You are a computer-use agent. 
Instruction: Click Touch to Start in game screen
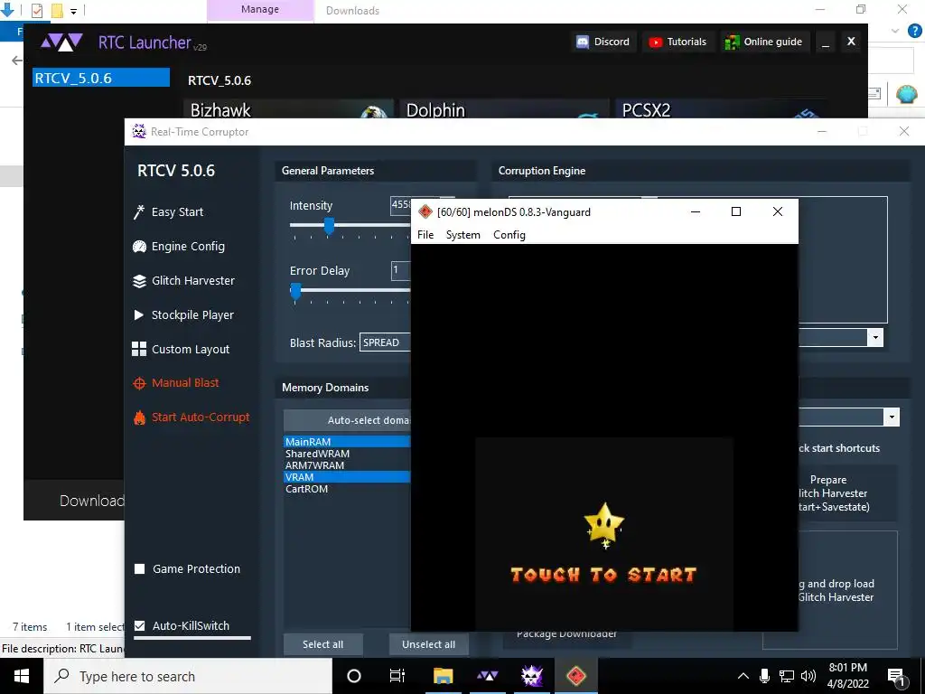[603, 575]
